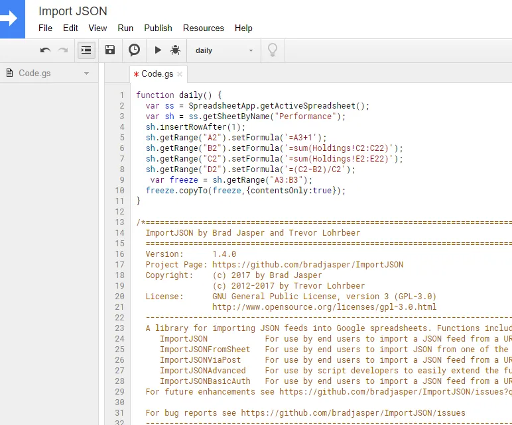Click the lightbulb hints icon
The image size is (512, 425).
click(x=273, y=50)
